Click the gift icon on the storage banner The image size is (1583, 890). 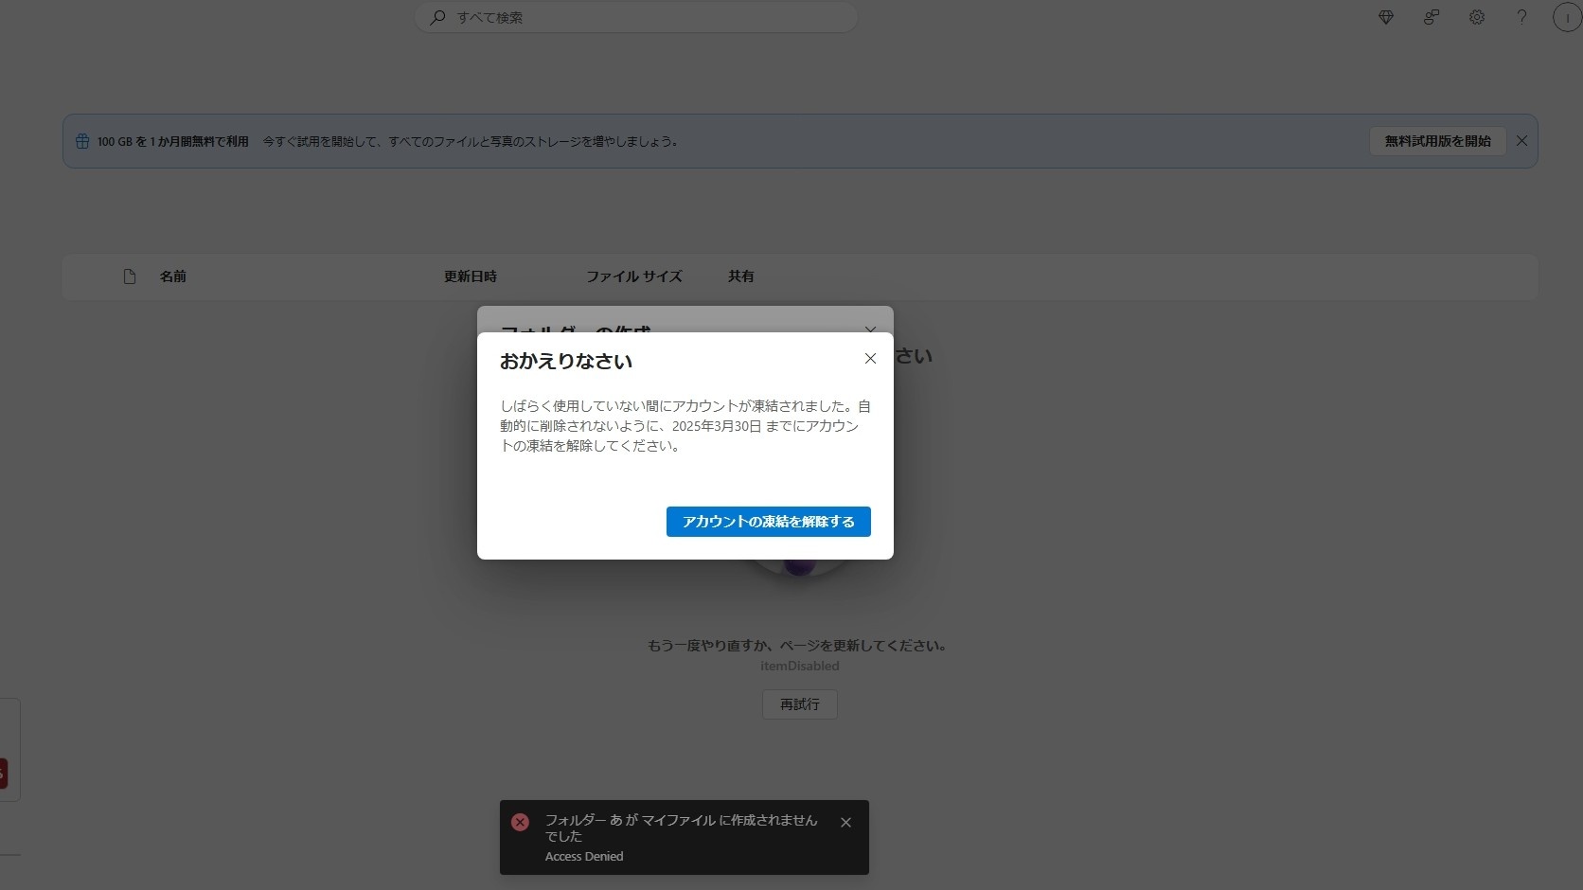(81, 140)
